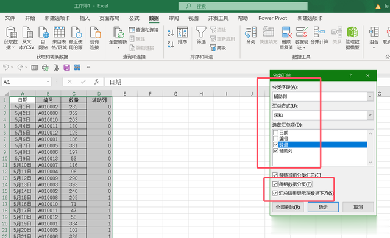
Task: Sort descending Z to A icon
Action: pos(171,44)
